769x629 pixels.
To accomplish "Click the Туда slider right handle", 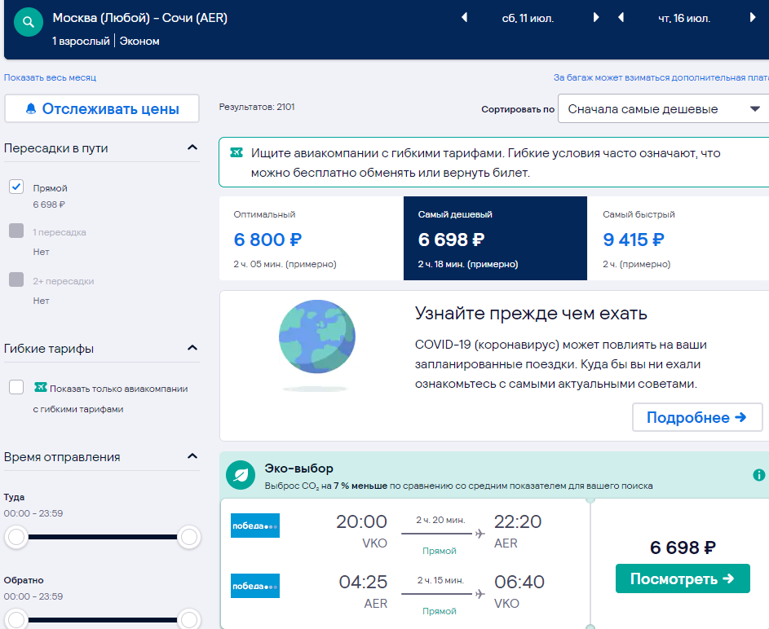I will pyautogui.click(x=189, y=537).
